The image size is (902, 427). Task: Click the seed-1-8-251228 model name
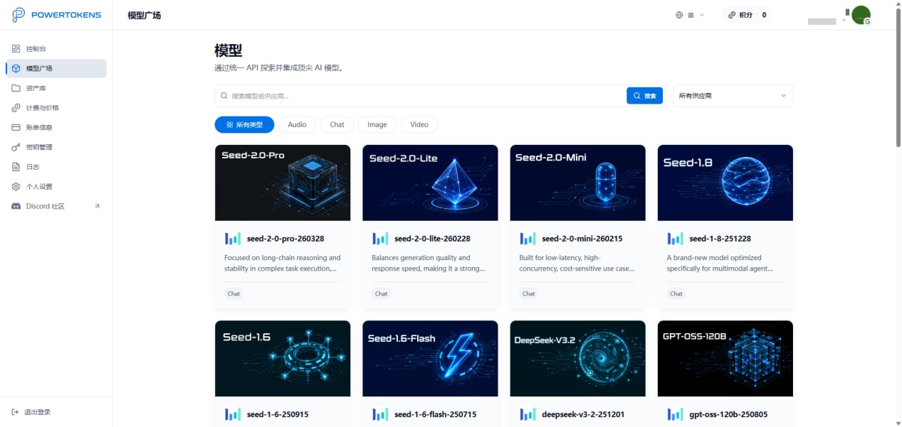coord(720,239)
